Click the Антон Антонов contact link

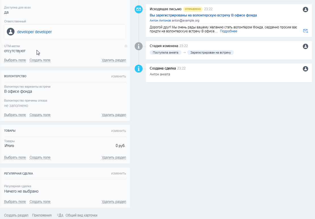[x=160, y=21]
